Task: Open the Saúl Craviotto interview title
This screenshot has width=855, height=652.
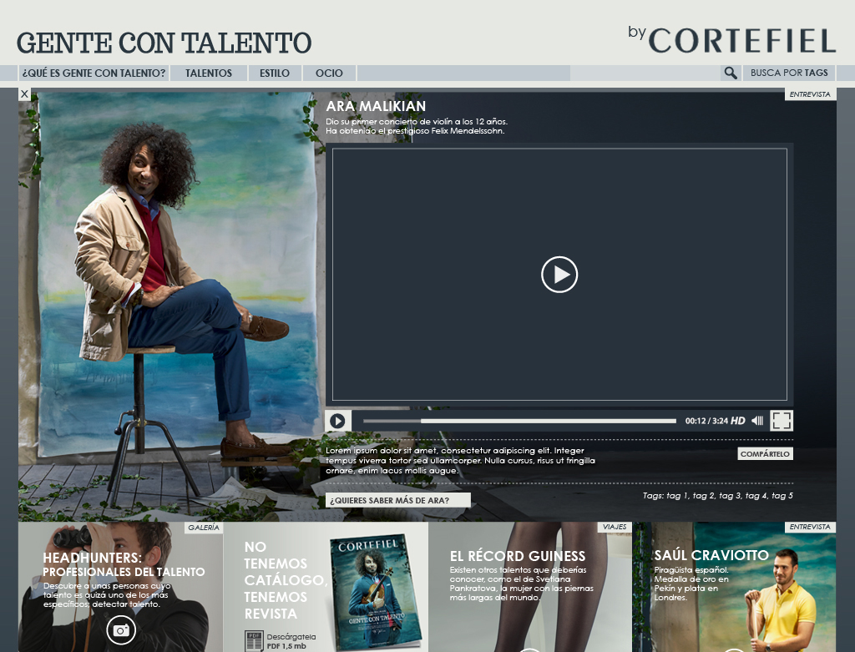Action: click(711, 555)
